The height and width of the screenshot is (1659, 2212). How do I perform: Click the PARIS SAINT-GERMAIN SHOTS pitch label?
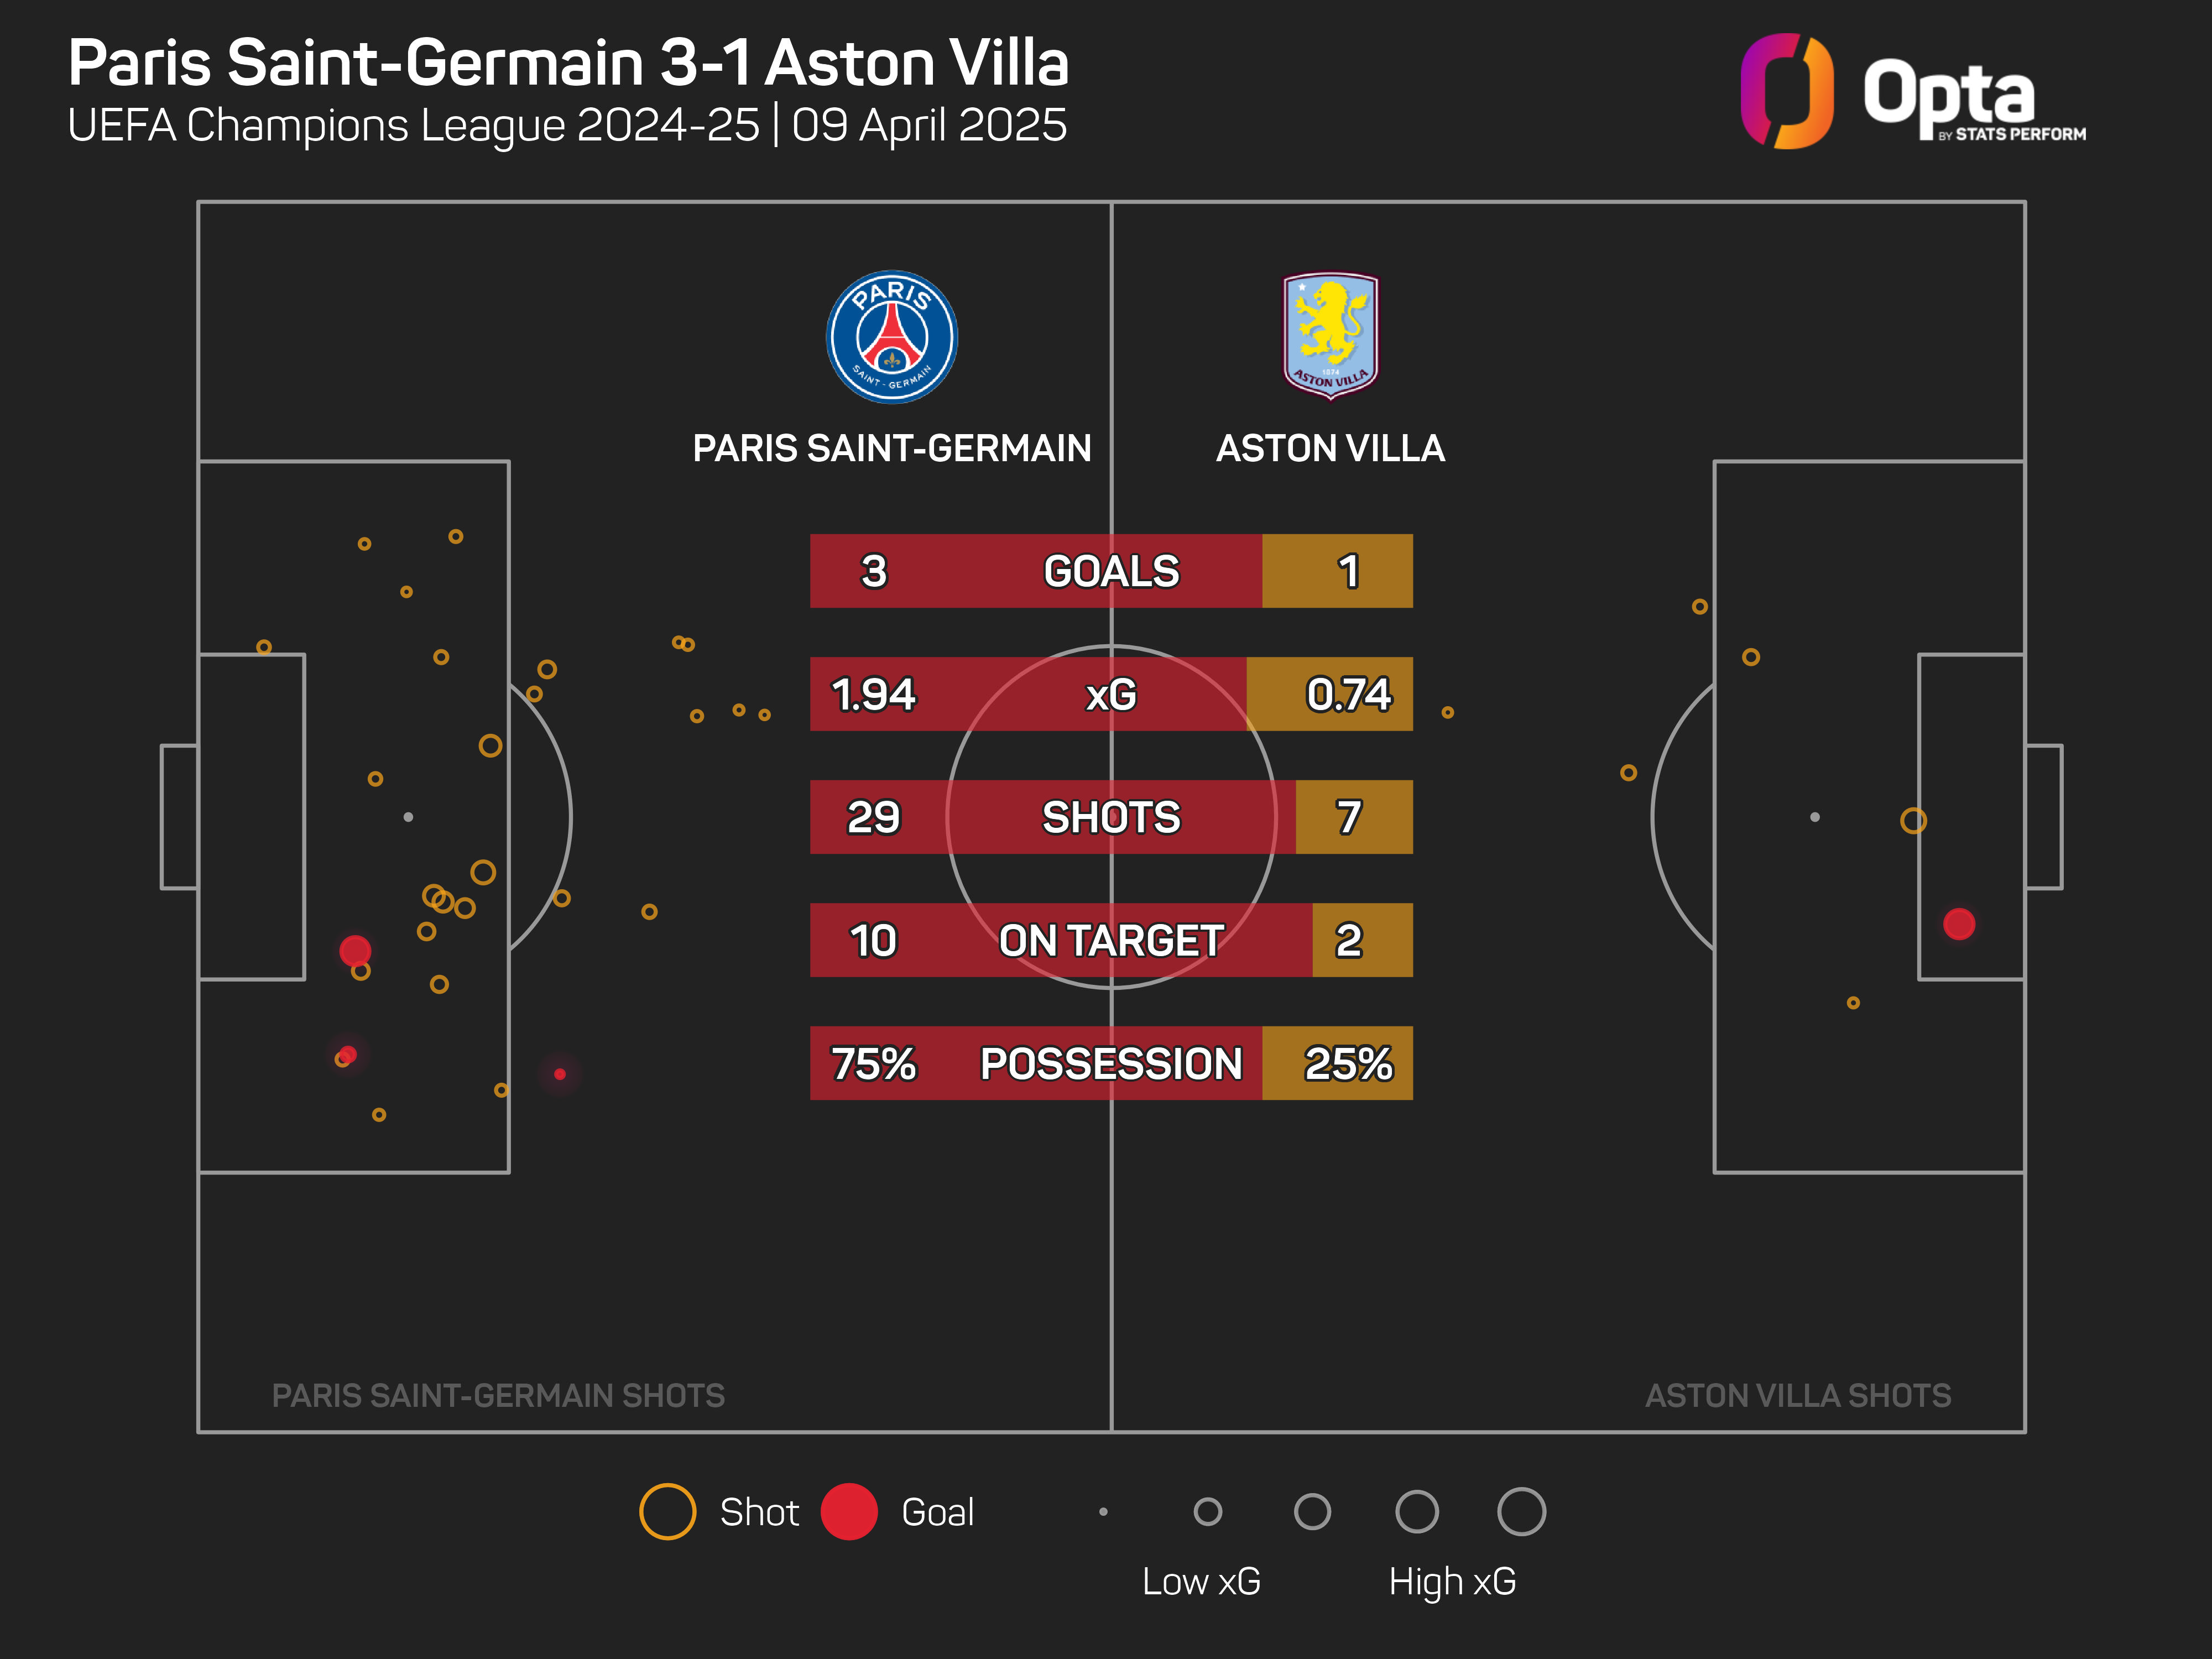(x=498, y=1395)
